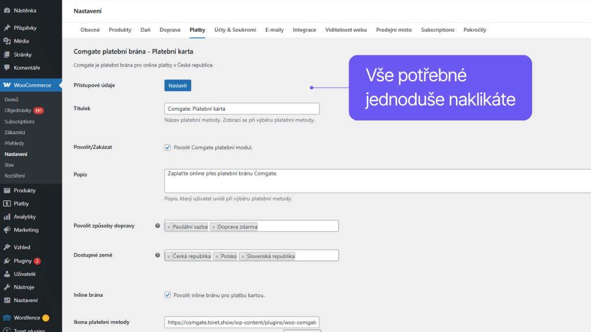
Task: Open Příspěvky via its pin icon
Action: (7, 28)
